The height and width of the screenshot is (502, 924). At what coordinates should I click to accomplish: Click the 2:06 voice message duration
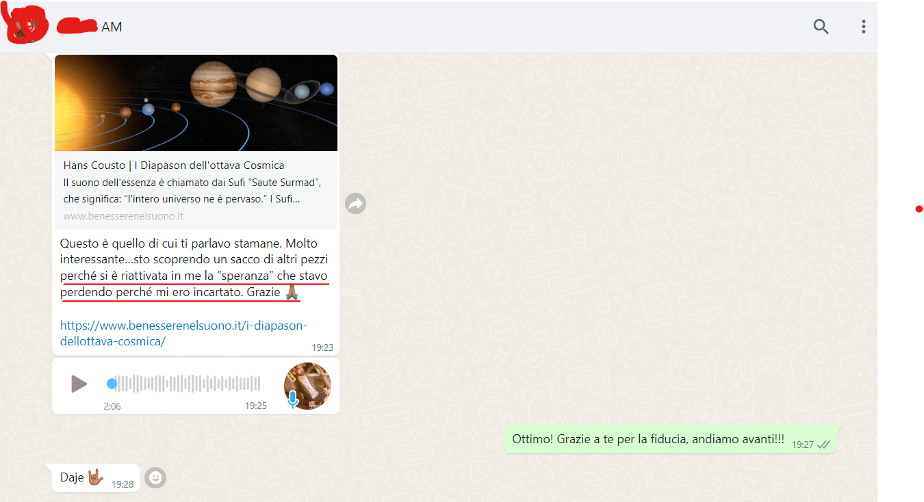(112, 406)
